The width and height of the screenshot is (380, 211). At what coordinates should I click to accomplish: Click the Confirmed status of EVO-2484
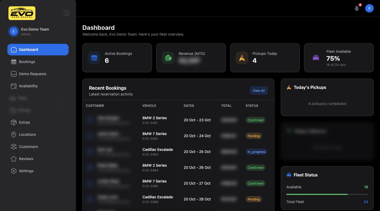point(255,167)
